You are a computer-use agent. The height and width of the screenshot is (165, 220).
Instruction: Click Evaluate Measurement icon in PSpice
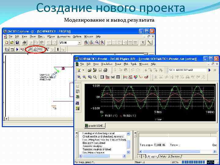click(x=130, y=77)
